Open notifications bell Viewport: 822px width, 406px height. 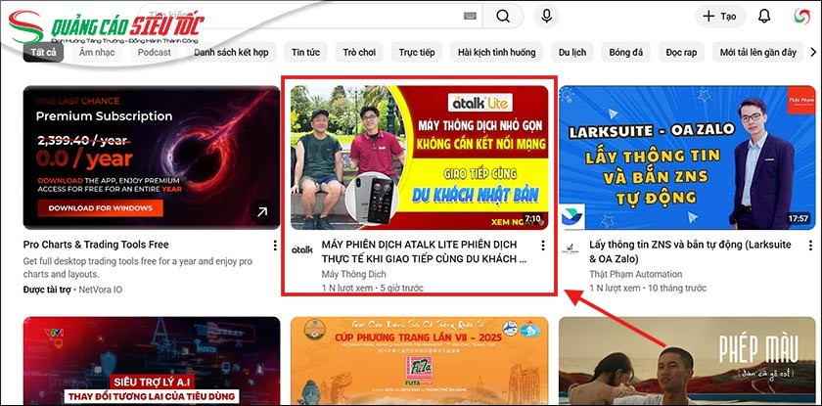pos(764,17)
